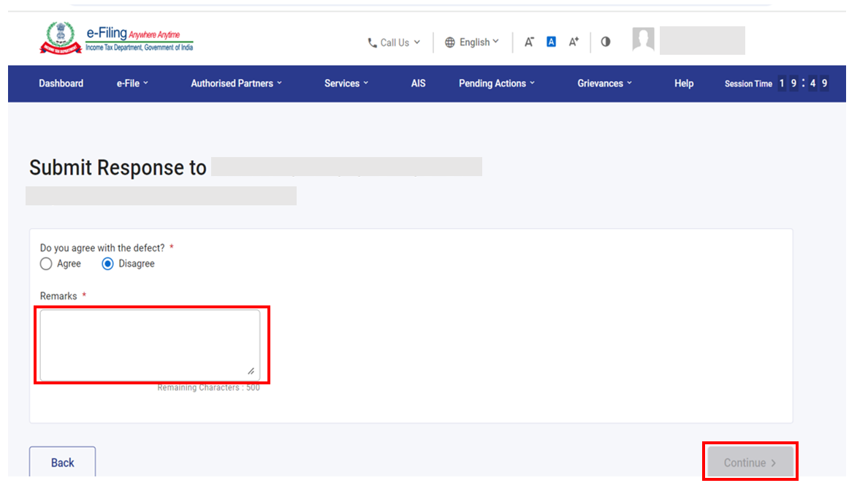Open the Pending Actions dropdown
The image size is (849, 483).
pyautogui.click(x=497, y=83)
